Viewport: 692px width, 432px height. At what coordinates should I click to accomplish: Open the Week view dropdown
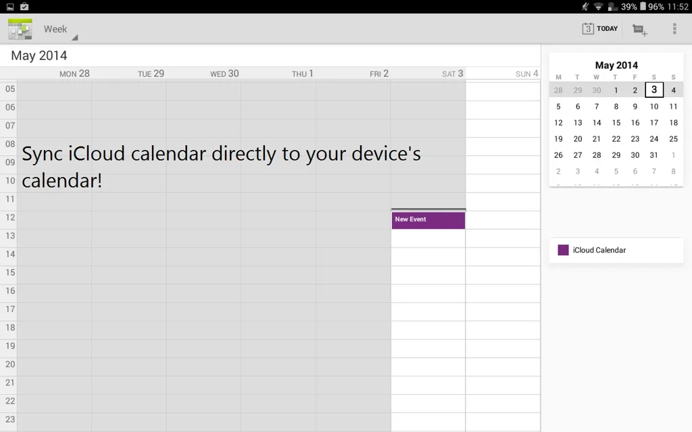click(x=59, y=30)
